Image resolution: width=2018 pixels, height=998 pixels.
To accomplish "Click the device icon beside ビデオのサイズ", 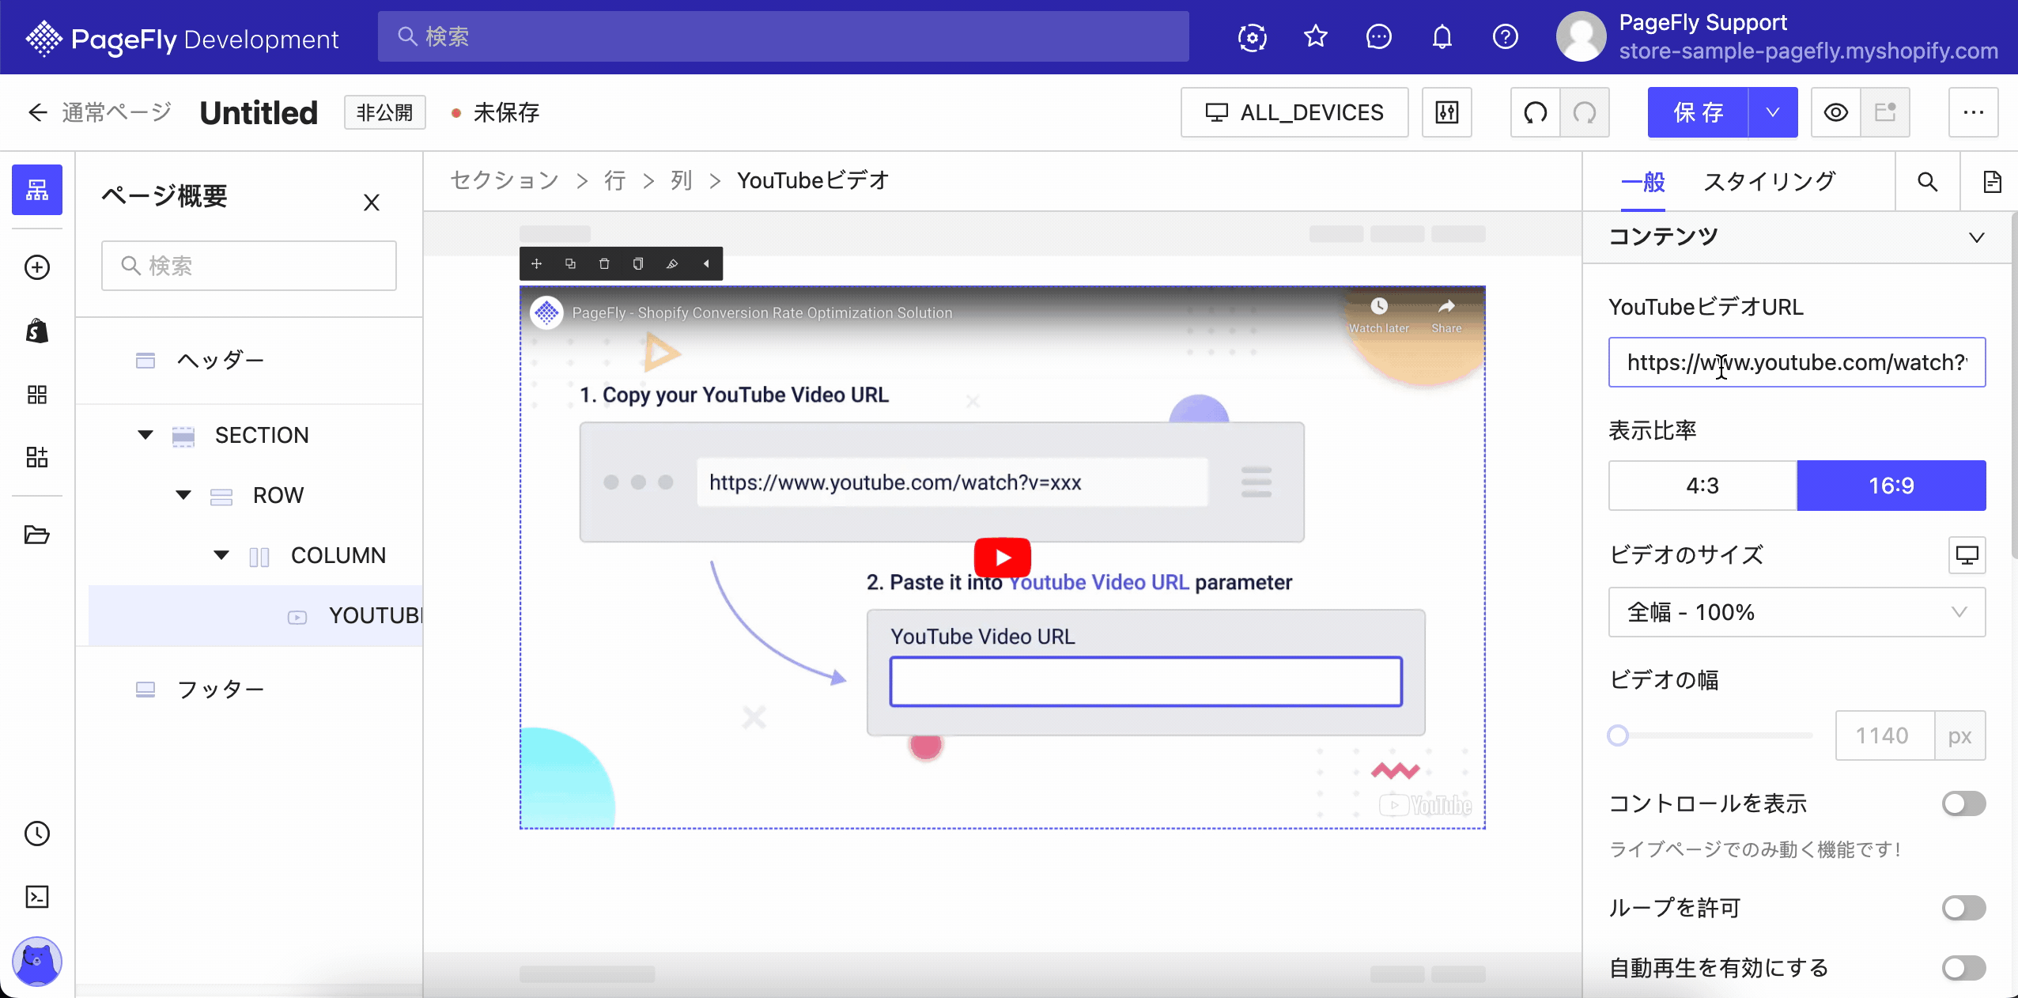I will (x=1967, y=555).
